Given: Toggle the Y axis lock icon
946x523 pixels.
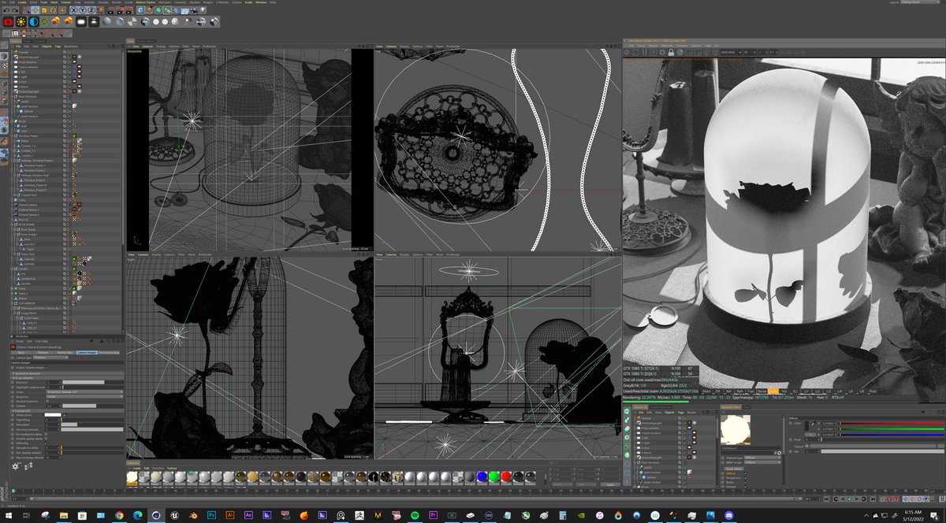Looking at the screenshot, I should pos(83,10).
